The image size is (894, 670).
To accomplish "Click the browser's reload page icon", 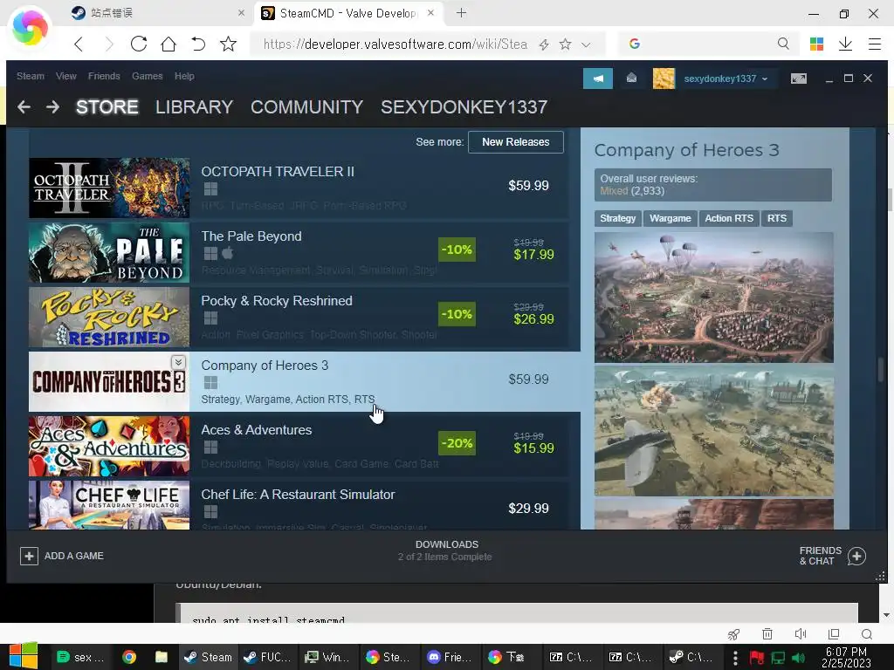I will [x=139, y=44].
